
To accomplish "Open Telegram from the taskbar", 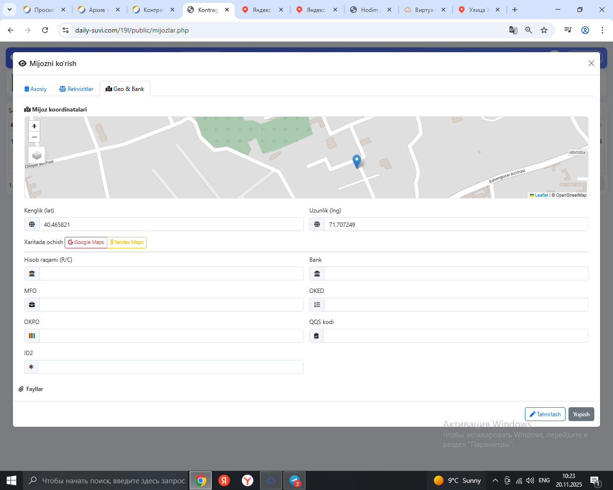I will coord(295,480).
